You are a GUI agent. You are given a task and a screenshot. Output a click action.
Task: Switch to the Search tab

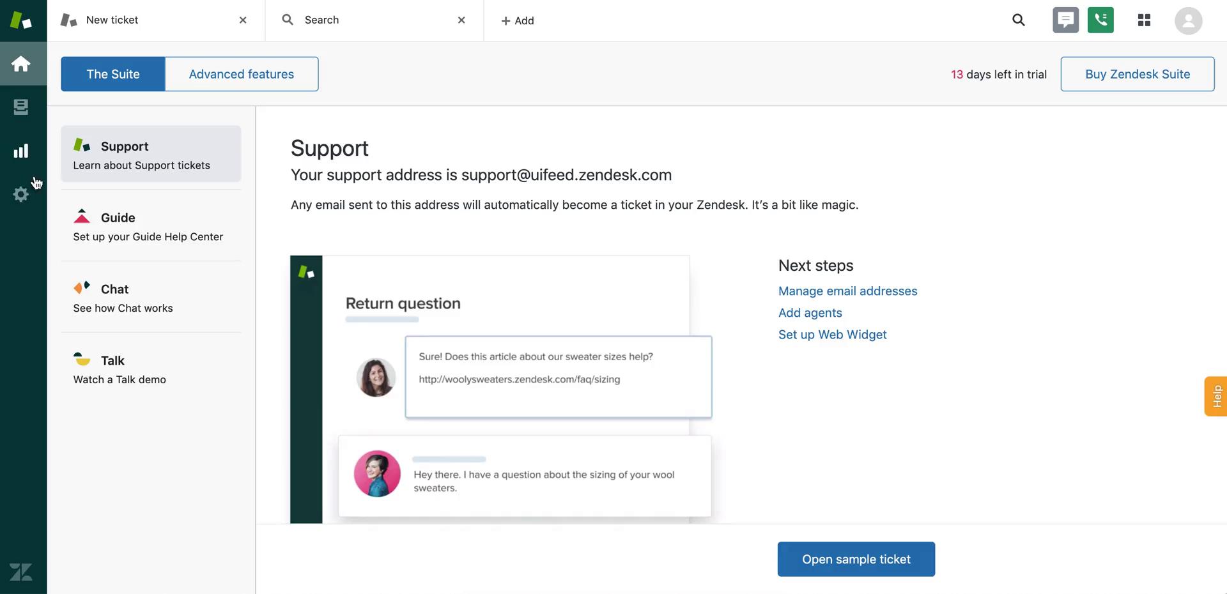coord(374,20)
